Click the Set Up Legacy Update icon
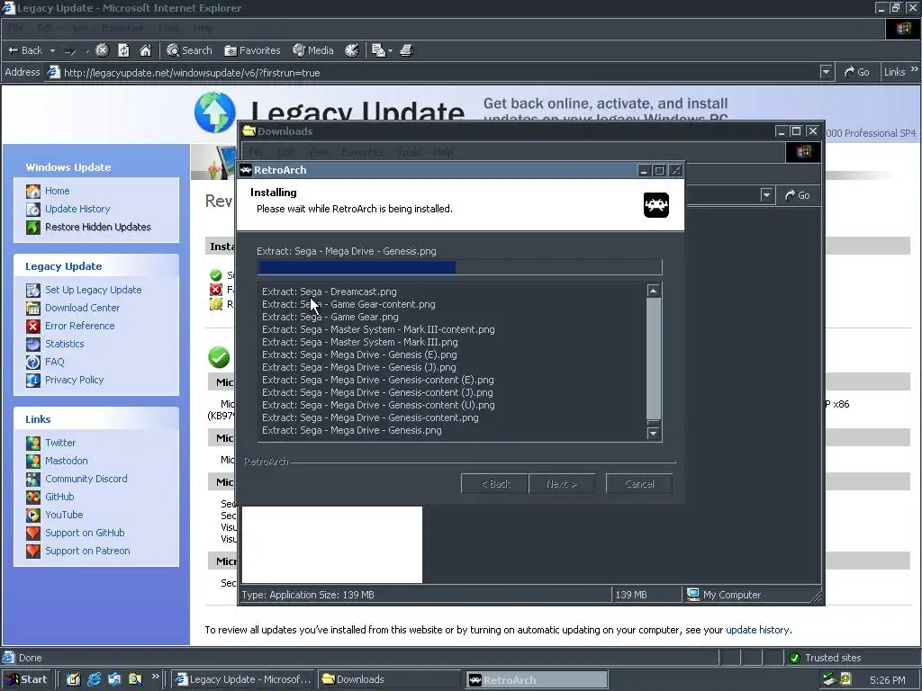922x691 pixels. pos(33,290)
